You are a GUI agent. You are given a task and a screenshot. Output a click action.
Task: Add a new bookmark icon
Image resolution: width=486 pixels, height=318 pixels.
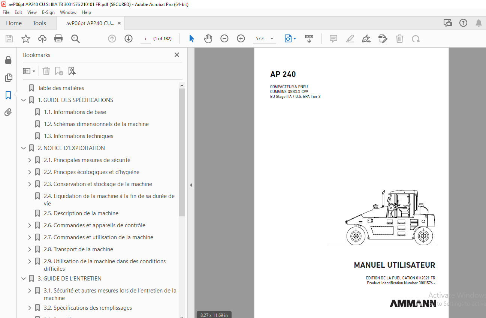pos(59,71)
